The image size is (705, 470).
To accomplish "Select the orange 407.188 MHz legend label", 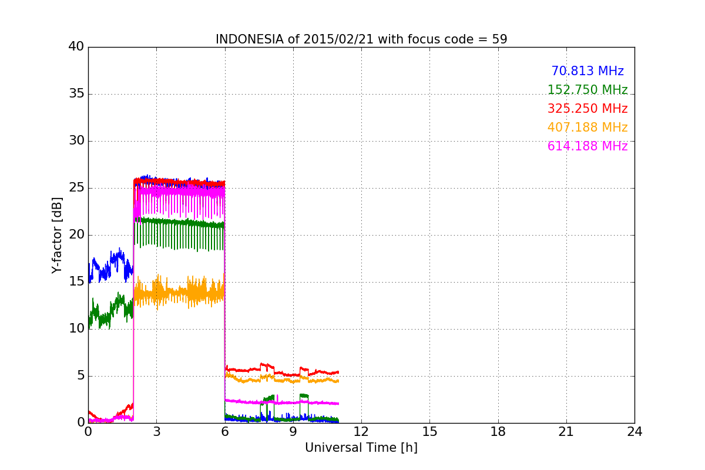I will 587,127.
